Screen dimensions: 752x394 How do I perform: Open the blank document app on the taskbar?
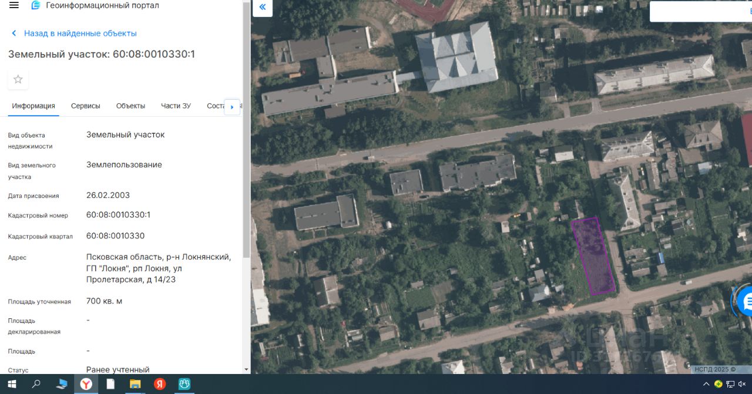(x=110, y=385)
